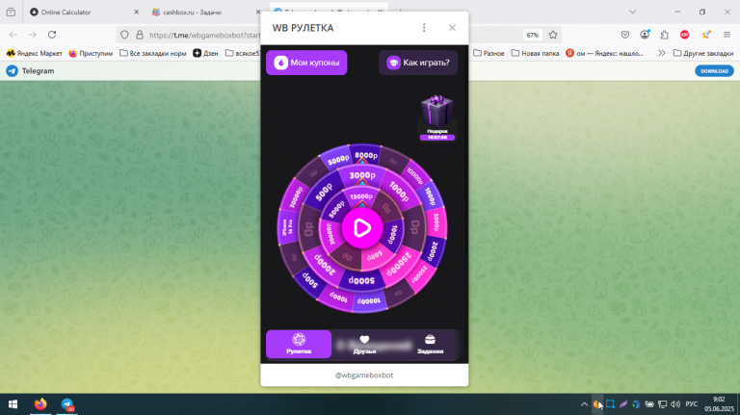Click the 67% zoom level indicator
This screenshot has height=415, width=740.
[532, 35]
